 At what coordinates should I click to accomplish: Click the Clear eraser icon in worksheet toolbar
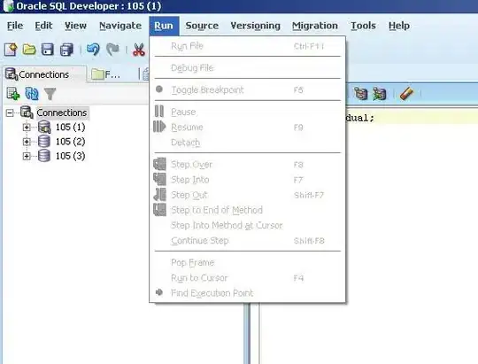[406, 93]
